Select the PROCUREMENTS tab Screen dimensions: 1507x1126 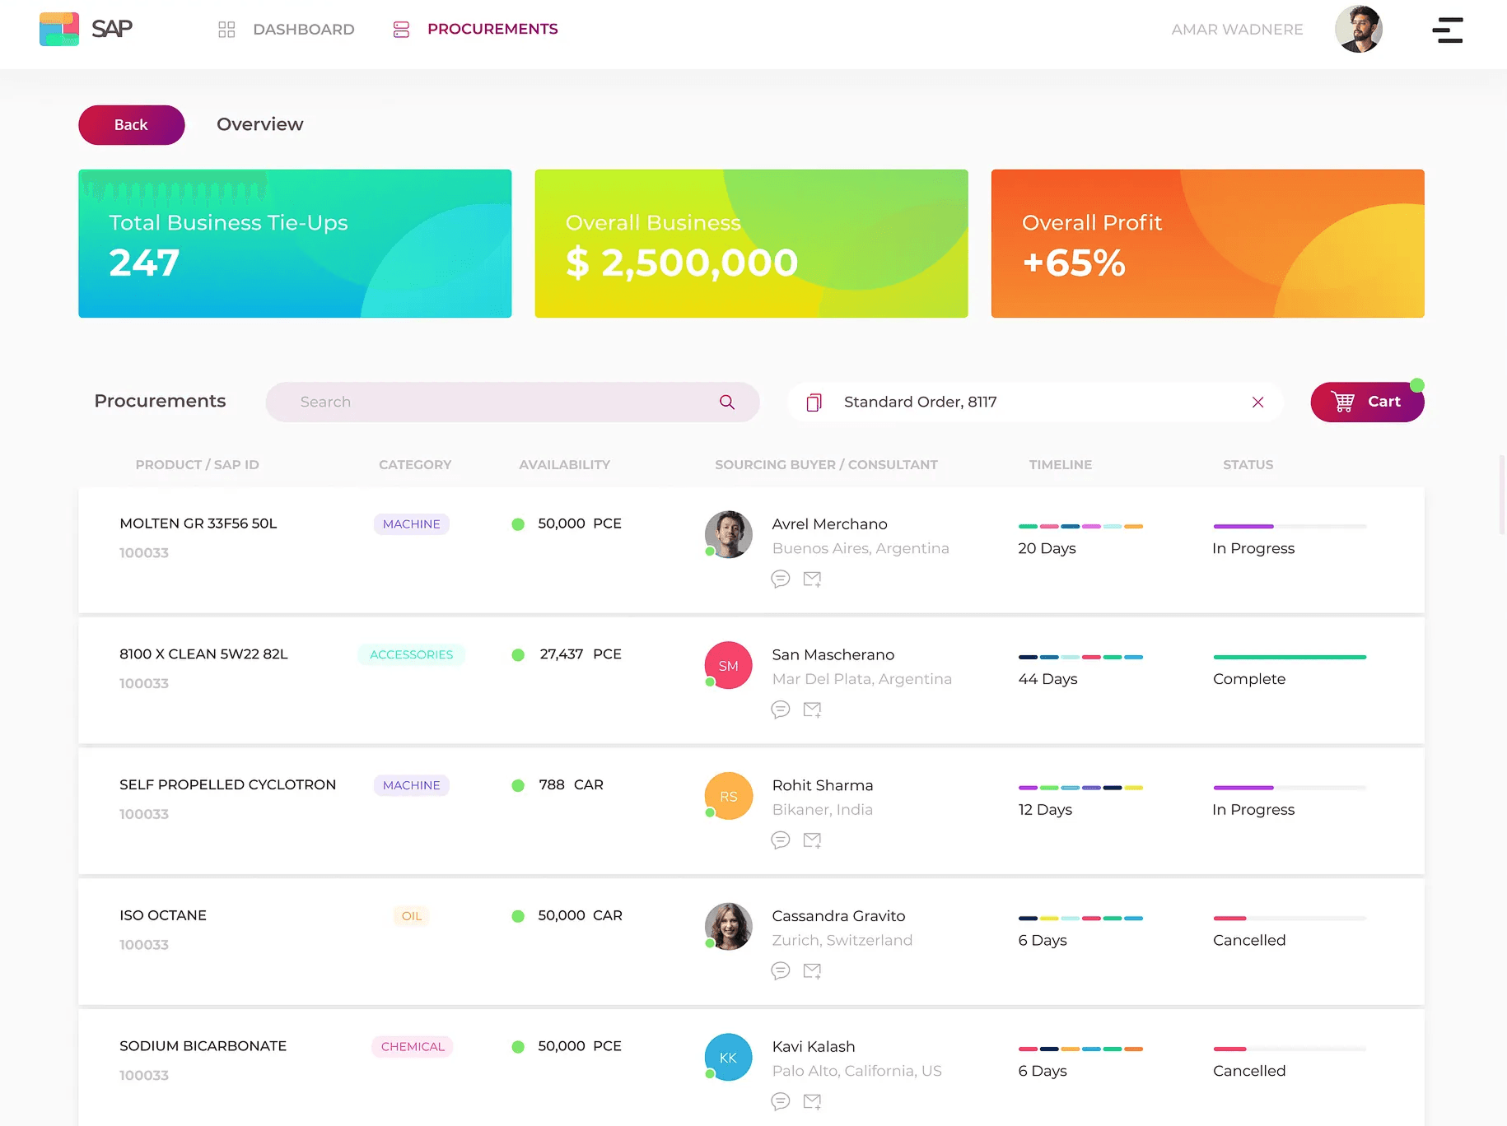point(492,29)
